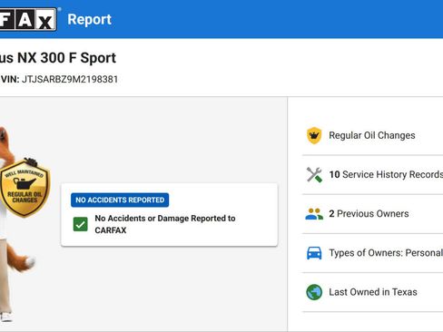Click the VIN label

tap(10, 80)
